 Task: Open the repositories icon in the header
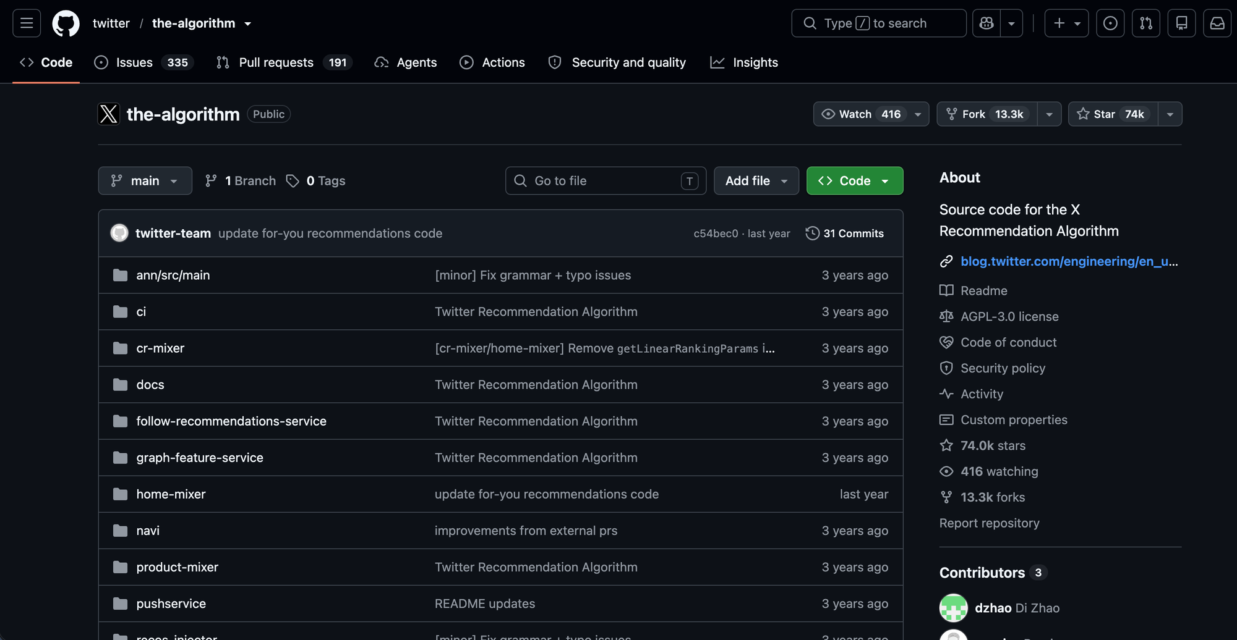pos(1181,23)
